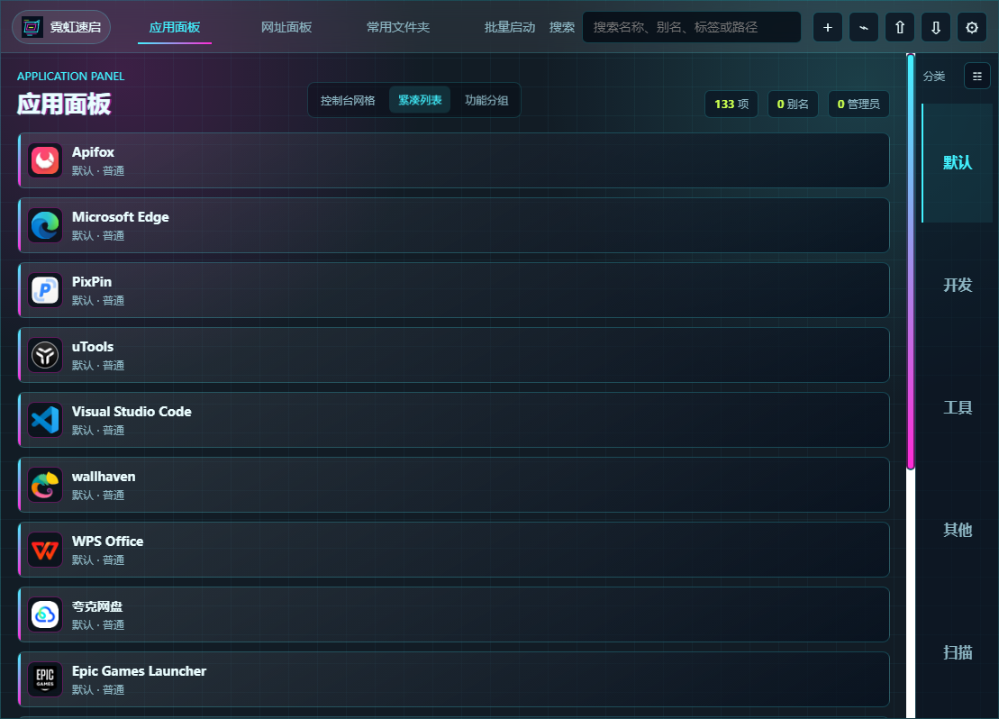The image size is (999, 719).
Task: Select the 扫描 category
Action: tap(957, 652)
